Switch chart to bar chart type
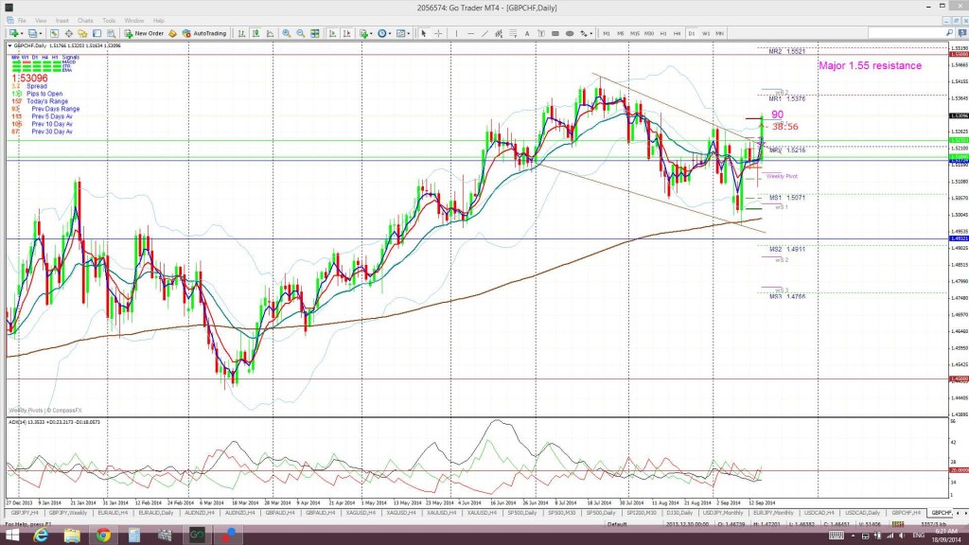This screenshot has width=969, height=545. [241, 33]
